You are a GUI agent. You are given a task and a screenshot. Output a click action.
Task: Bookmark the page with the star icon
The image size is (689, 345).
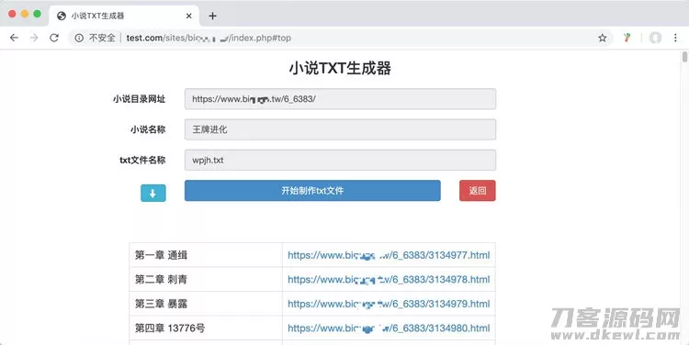(x=603, y=39)
